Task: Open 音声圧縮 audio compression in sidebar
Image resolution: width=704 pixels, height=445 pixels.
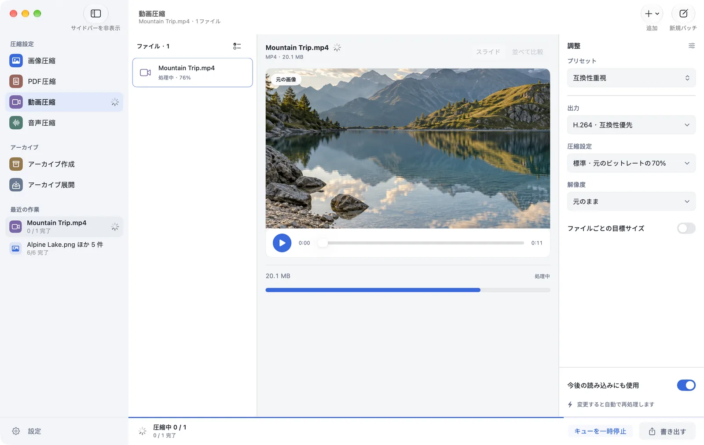Action: coord(64,123)
